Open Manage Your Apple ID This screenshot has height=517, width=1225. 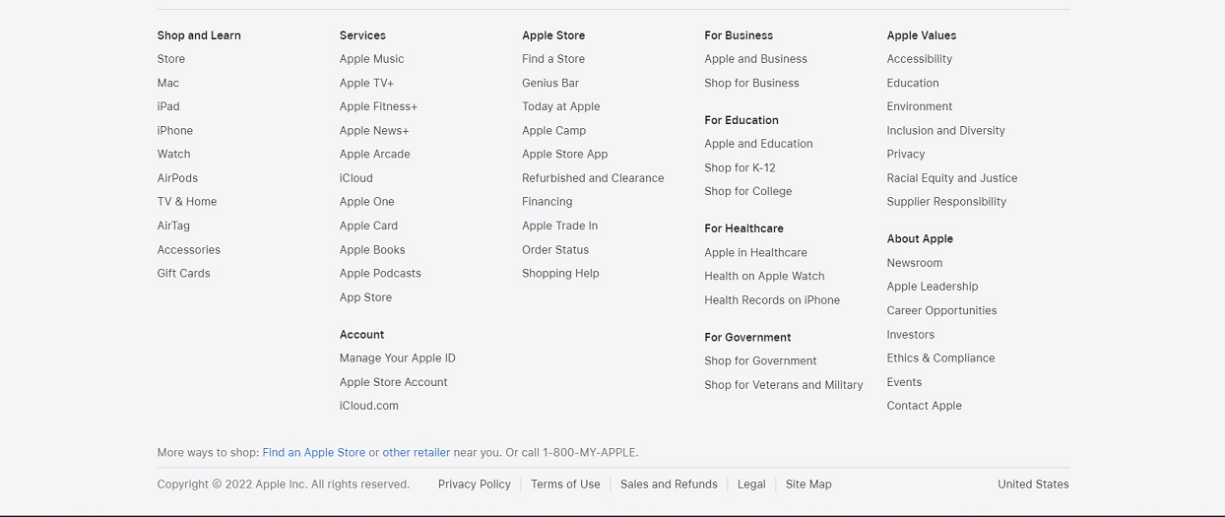[x=398, y=358]
